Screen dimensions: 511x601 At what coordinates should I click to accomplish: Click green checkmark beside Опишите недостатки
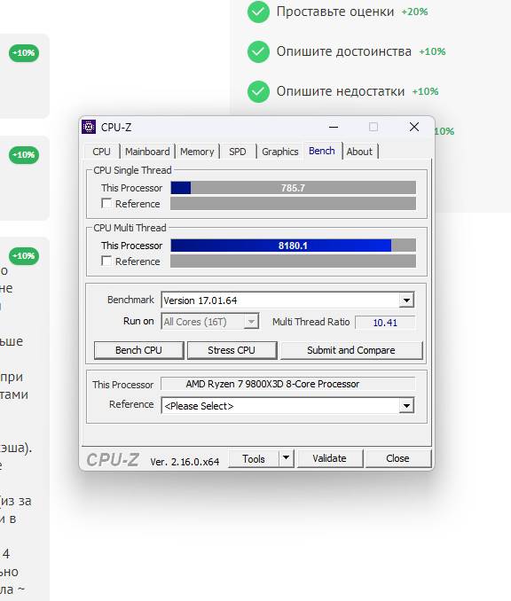pyautogui.click(x=258, y=91)
